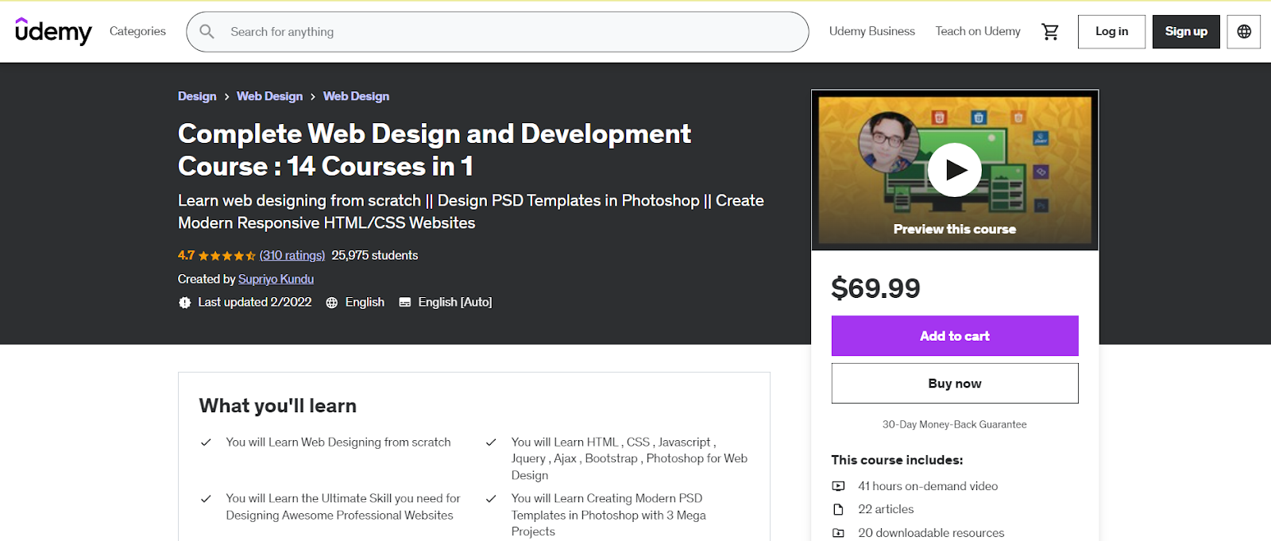1271x541 pixels.
Task: Click the first Web Design breadcrumb
Action: pos(269,96)
